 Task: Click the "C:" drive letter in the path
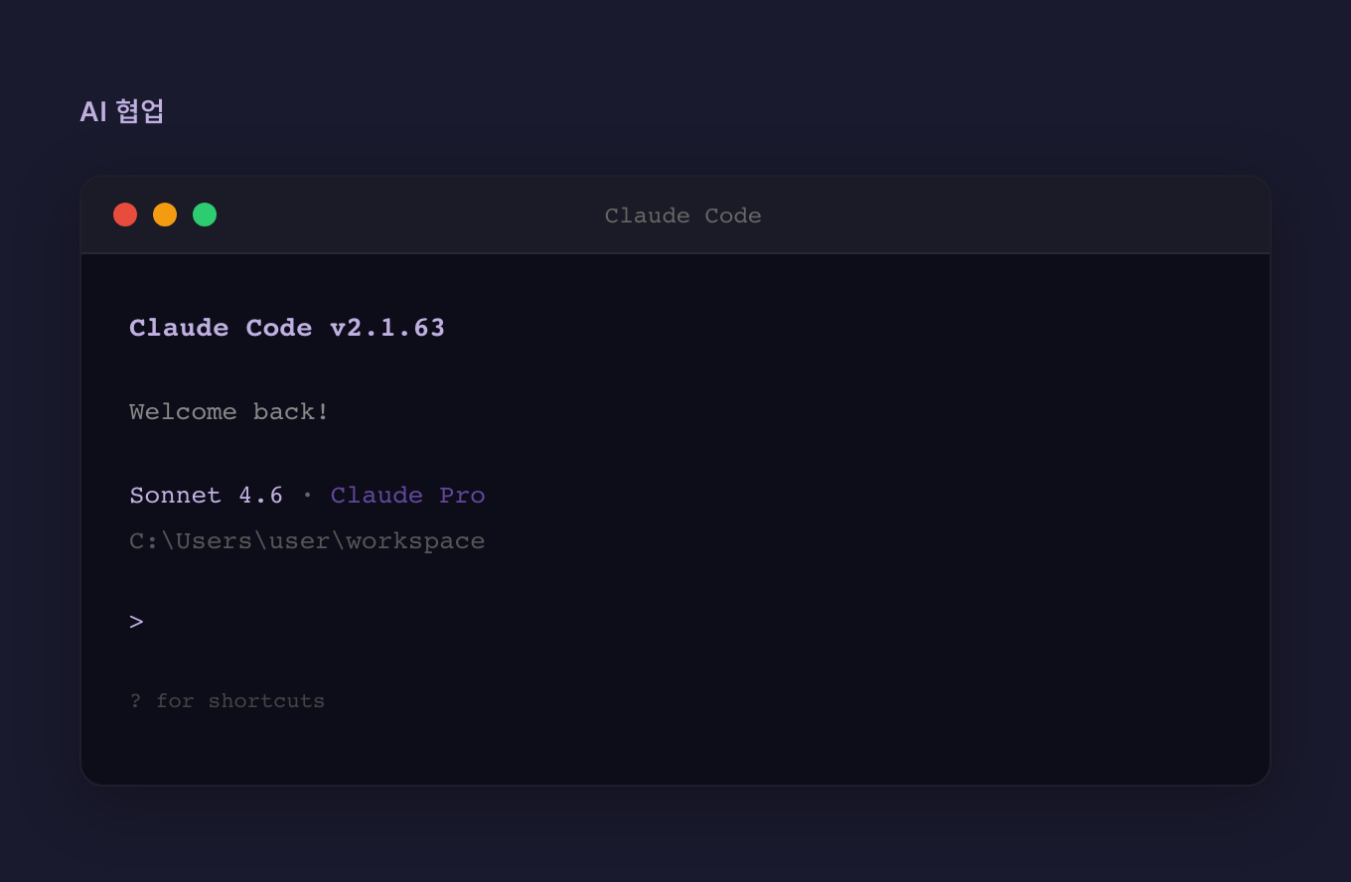[x=144, y=541]
